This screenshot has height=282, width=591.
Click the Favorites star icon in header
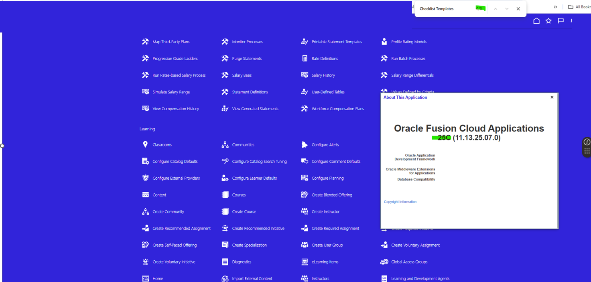tap(548, 21)
